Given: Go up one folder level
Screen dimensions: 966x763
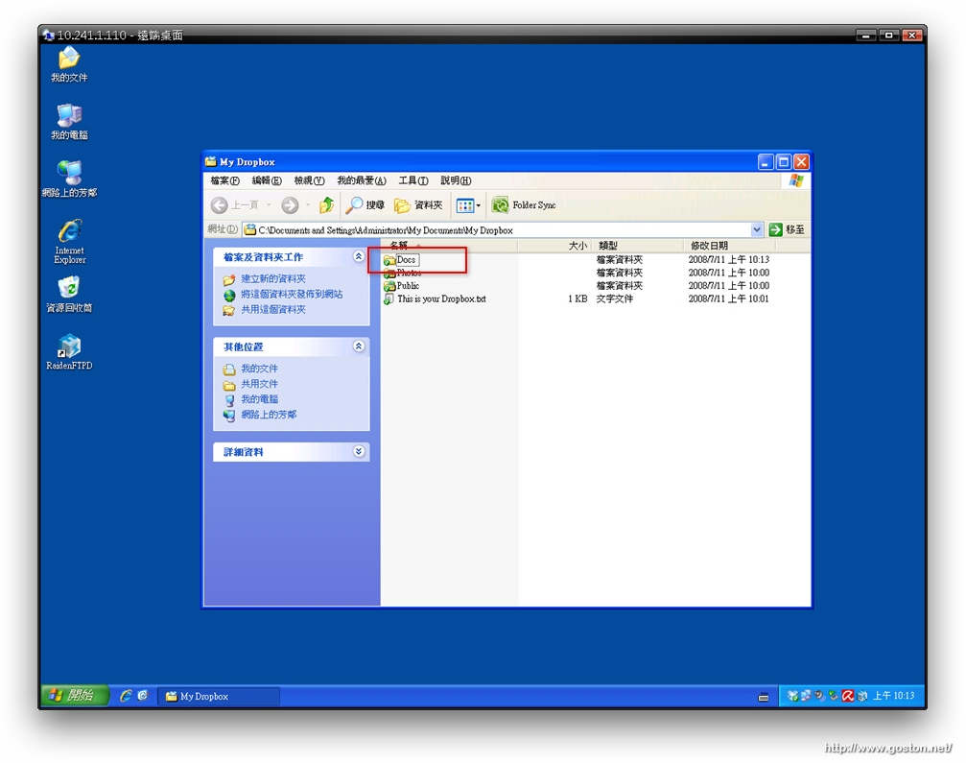Looking at the screenshot, I should pyautogui.click(x=326, y=205).
